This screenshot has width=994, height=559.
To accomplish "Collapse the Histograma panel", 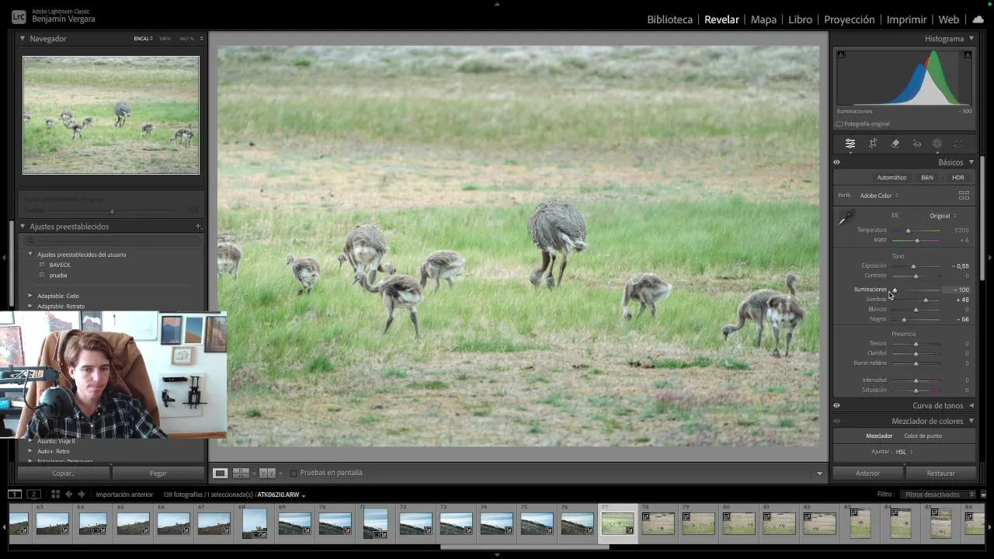I will coord(971,38).
